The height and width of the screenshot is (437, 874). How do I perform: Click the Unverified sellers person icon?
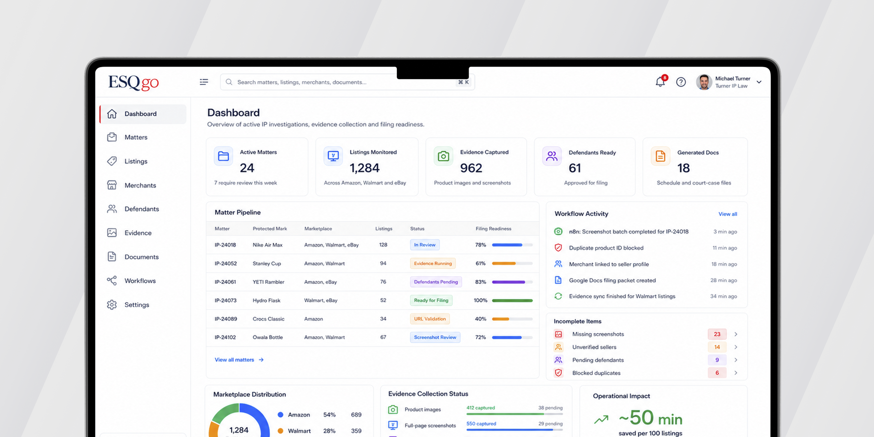558,347
